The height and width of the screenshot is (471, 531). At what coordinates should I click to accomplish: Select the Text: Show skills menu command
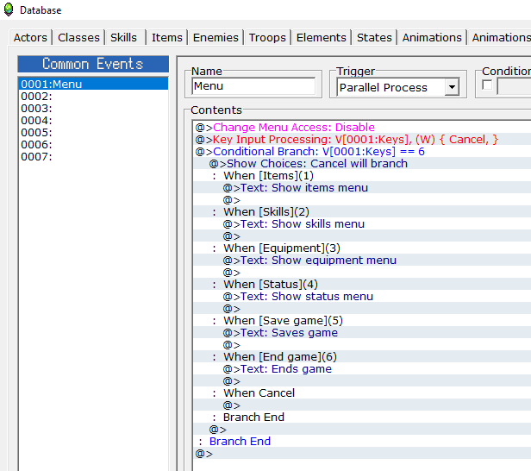point(362,224)
